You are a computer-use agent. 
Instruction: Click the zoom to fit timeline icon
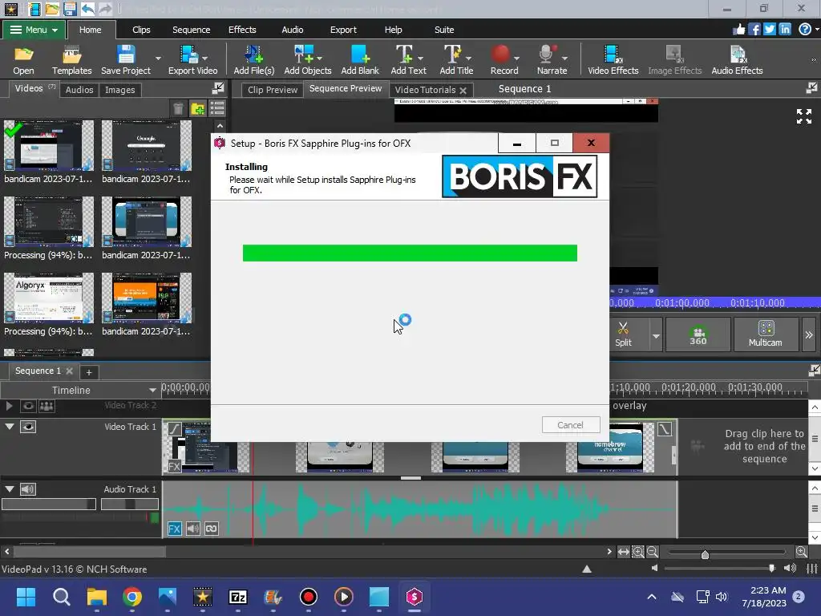point(623,552)
